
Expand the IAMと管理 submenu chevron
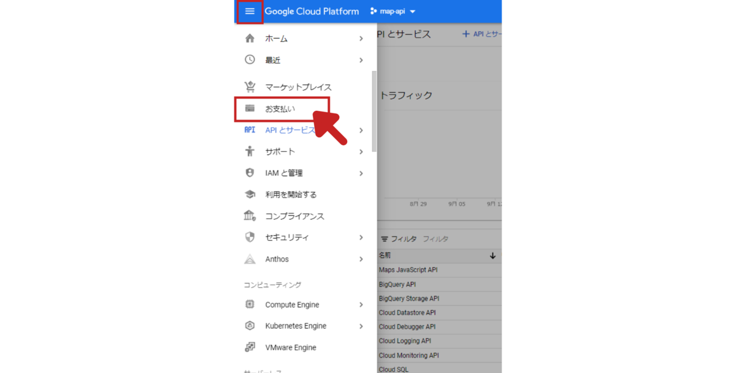tap(361, 173)
